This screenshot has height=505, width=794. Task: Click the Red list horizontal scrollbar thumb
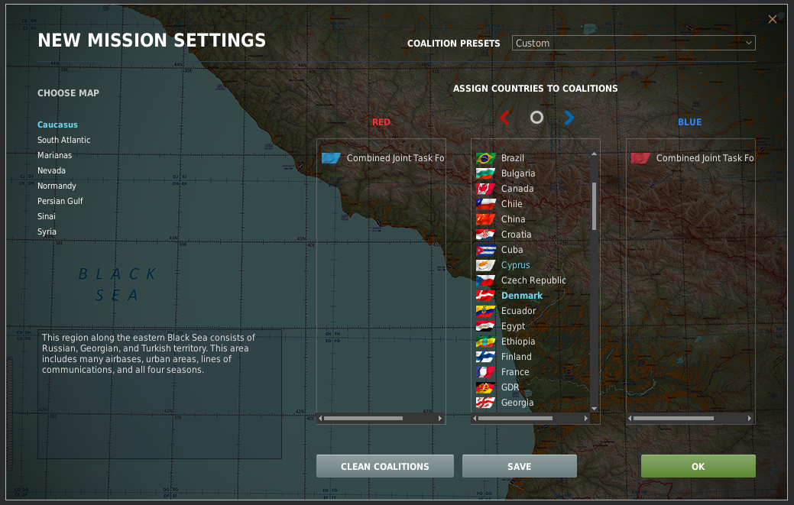[363, 419]
